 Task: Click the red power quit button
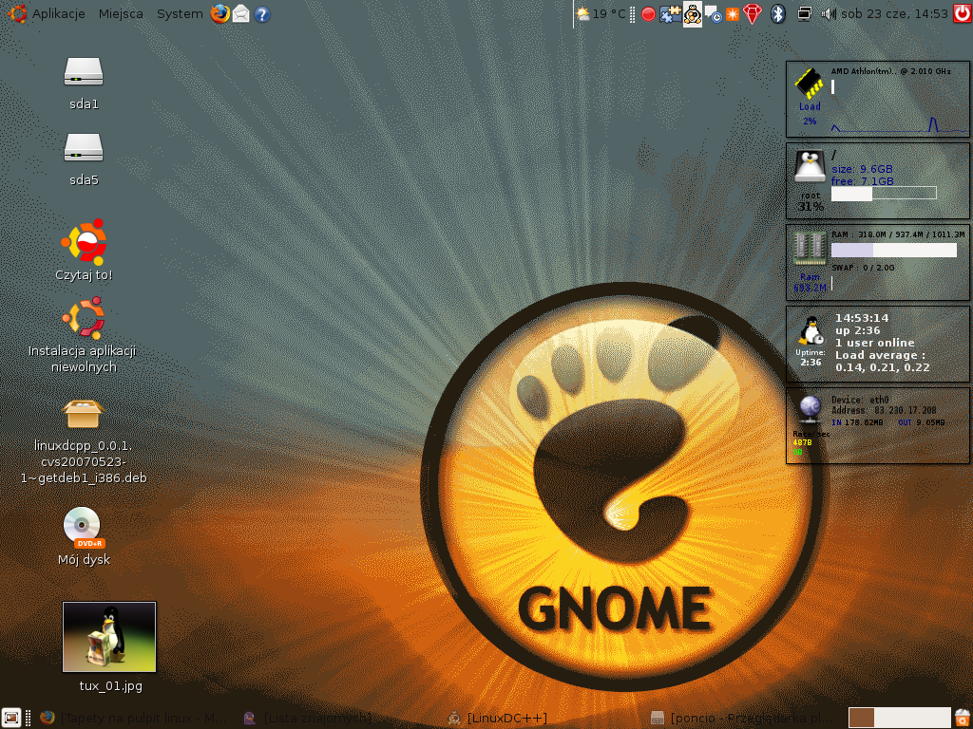pyautogui.click(x=962, y=13)
